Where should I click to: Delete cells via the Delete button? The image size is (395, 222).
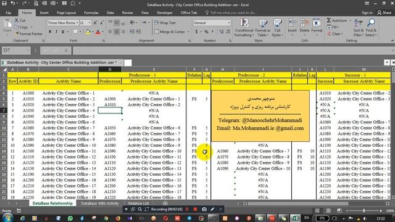pos(304,27)
